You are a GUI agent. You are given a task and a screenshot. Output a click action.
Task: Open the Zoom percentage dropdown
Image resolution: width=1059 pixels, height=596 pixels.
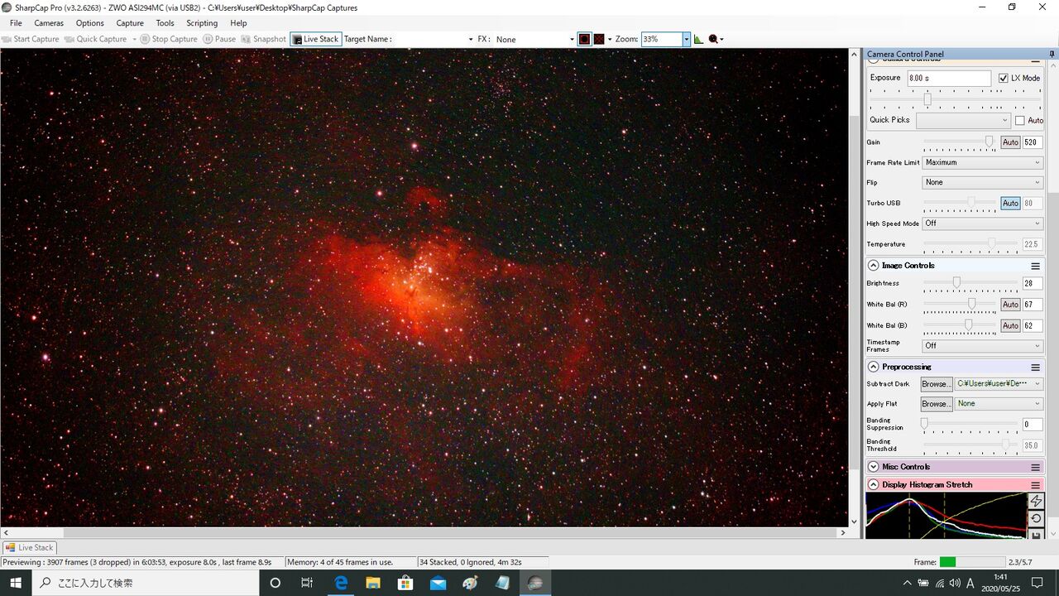pos(686,39)
